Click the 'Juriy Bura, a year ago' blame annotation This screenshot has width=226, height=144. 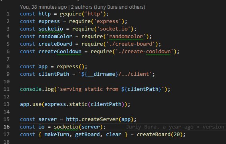point(160,127)
